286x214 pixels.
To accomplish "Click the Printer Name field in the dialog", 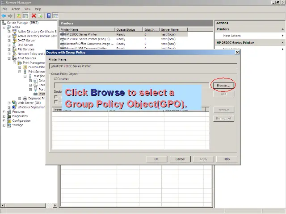I will (143, 66).
